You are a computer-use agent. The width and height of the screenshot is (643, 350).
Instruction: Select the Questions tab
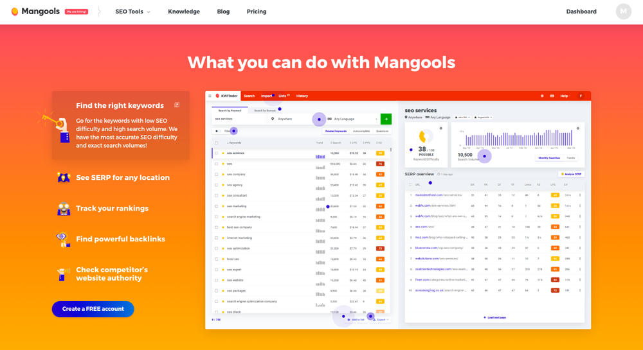pyautogui.click(x=382, y=131)
